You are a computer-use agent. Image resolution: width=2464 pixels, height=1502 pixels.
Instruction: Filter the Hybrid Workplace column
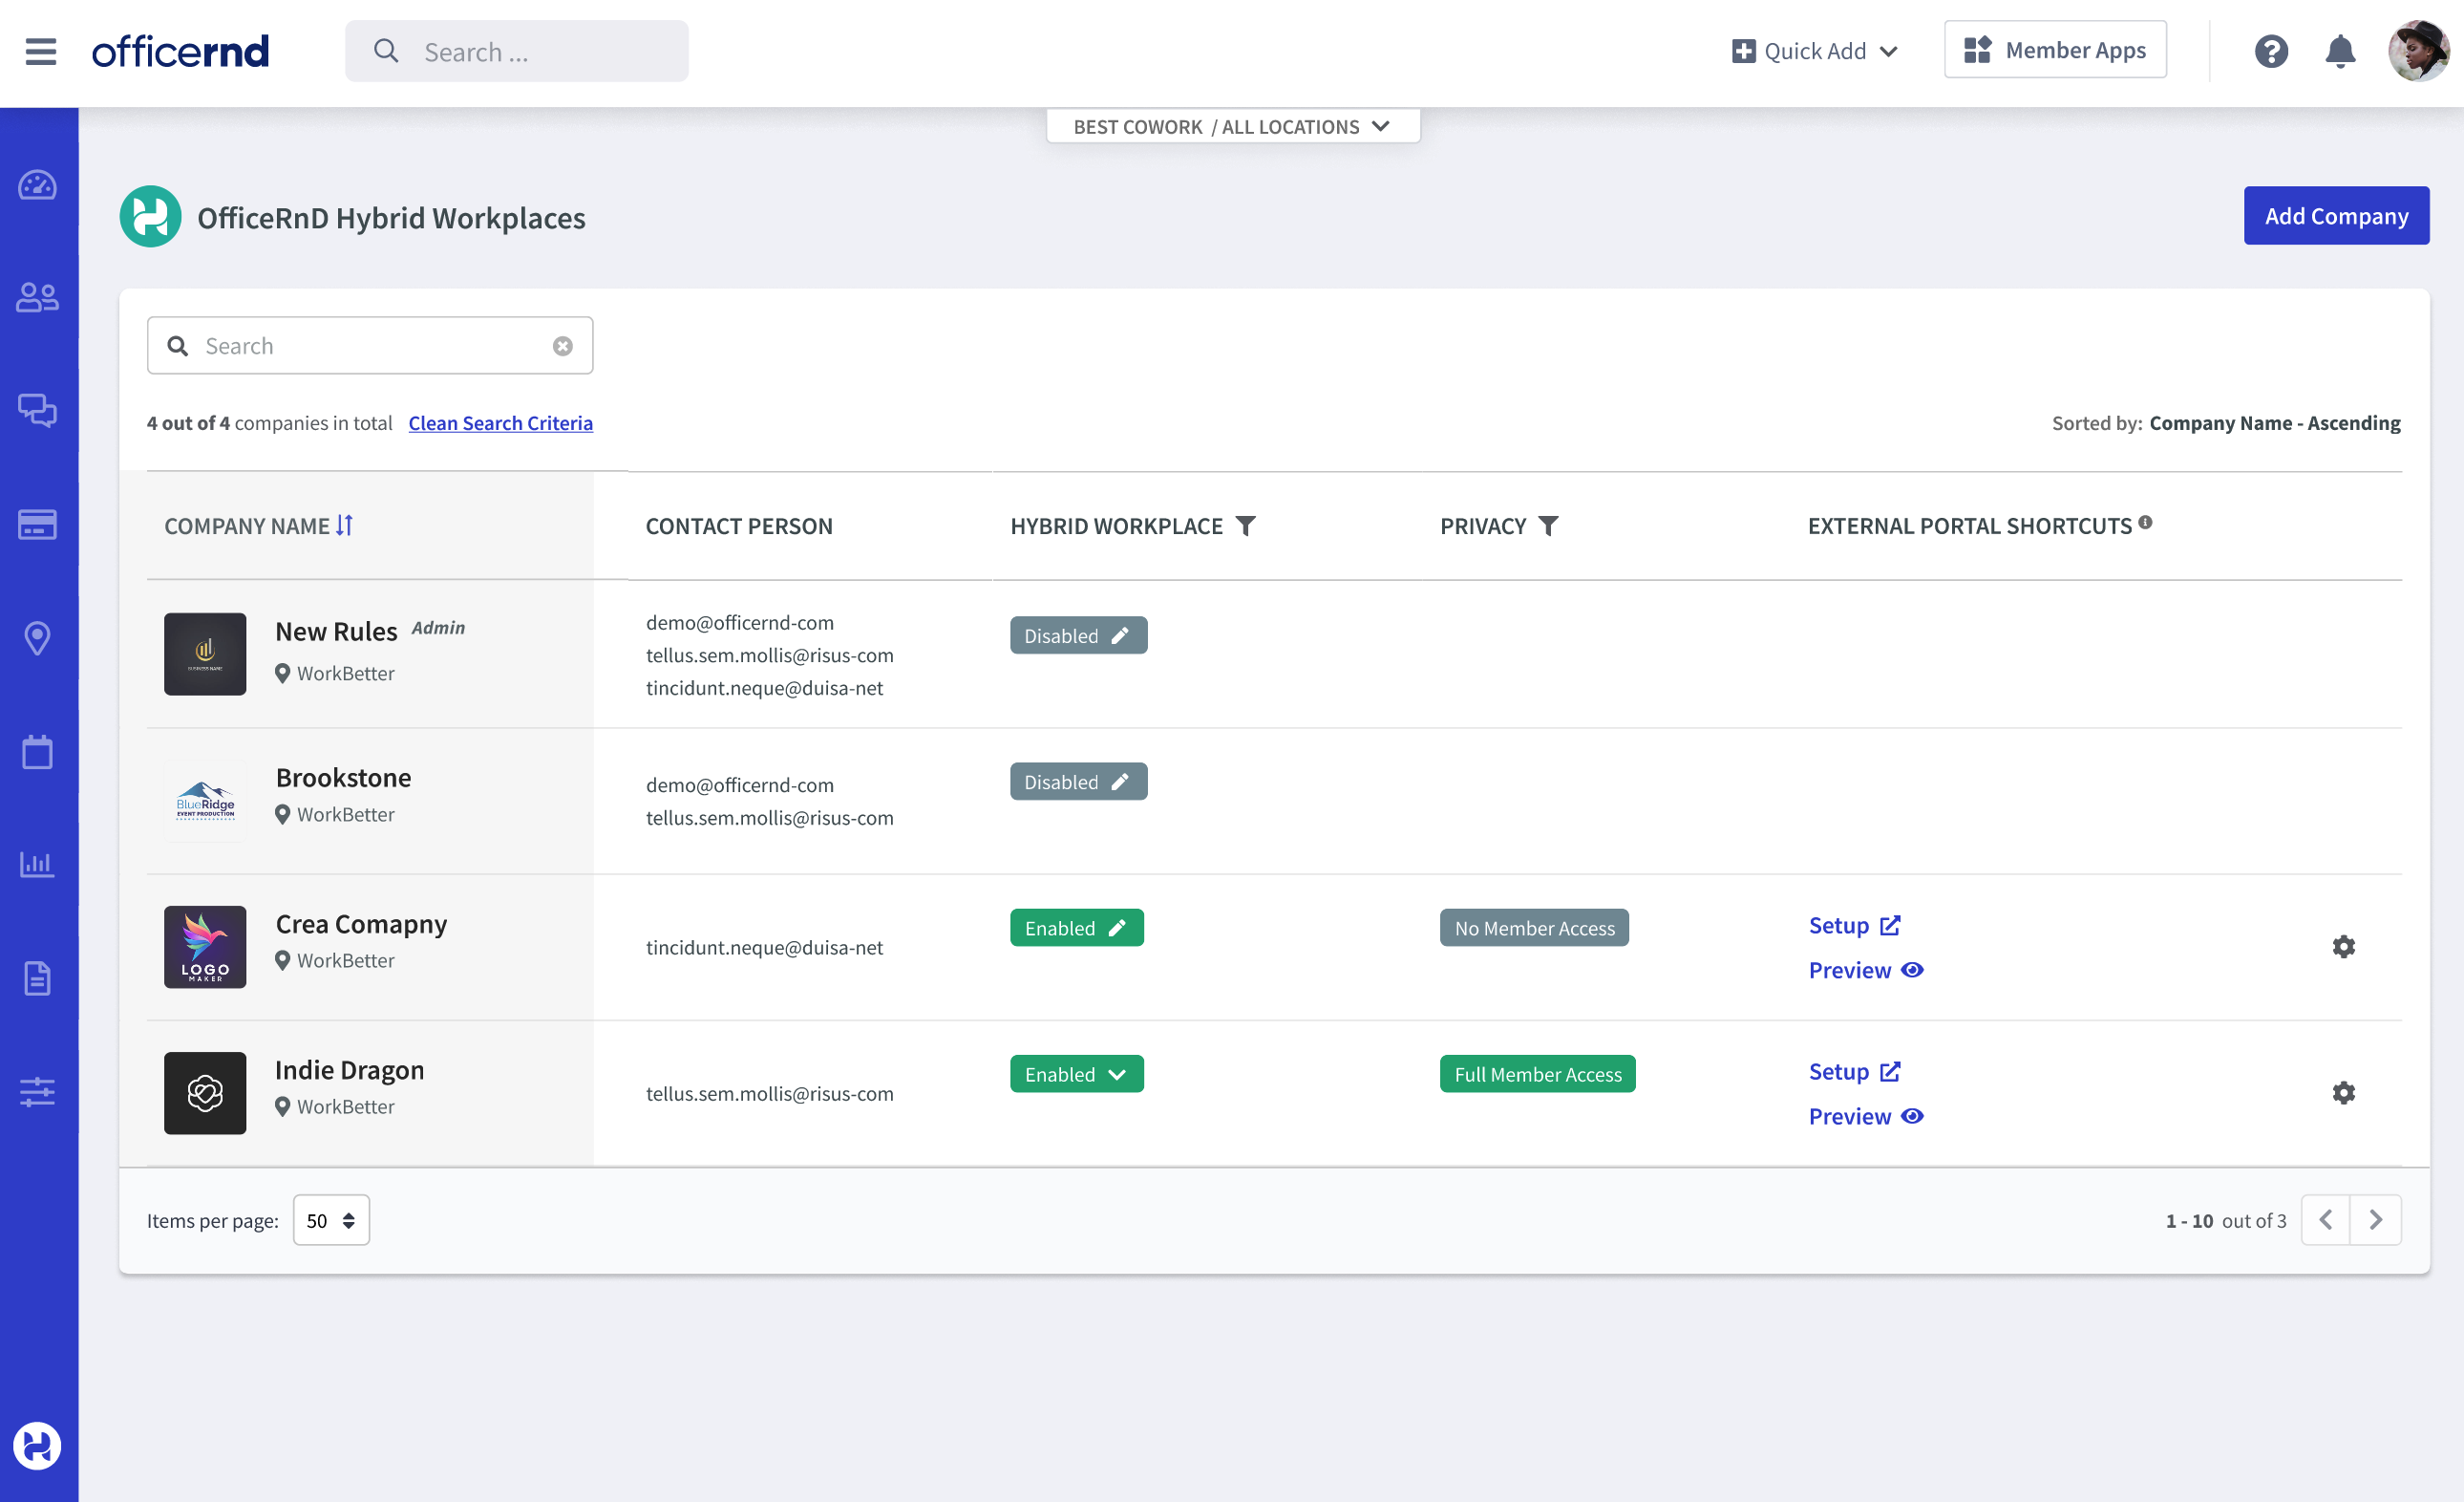point(1246,526)
